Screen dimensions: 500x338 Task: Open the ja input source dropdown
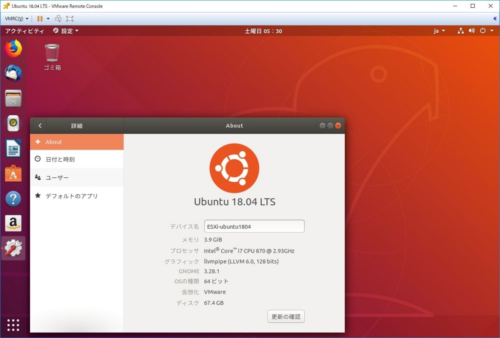click(x=439, y=31)
